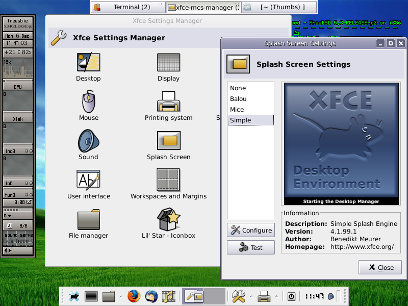
Task: Click the printer launcher in bottom panel
Action: [x=264, y=296]
